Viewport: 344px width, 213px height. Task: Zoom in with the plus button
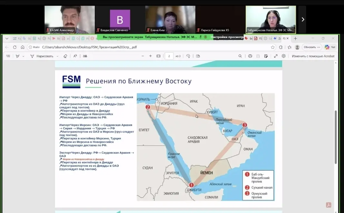coord(151,56)
